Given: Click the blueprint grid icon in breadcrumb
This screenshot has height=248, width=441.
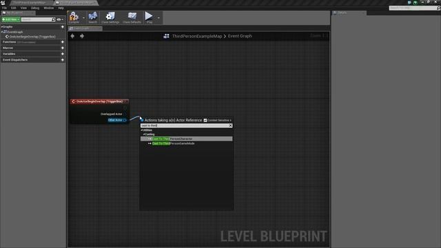Looking at the screenshot, I should click(166, 36).
